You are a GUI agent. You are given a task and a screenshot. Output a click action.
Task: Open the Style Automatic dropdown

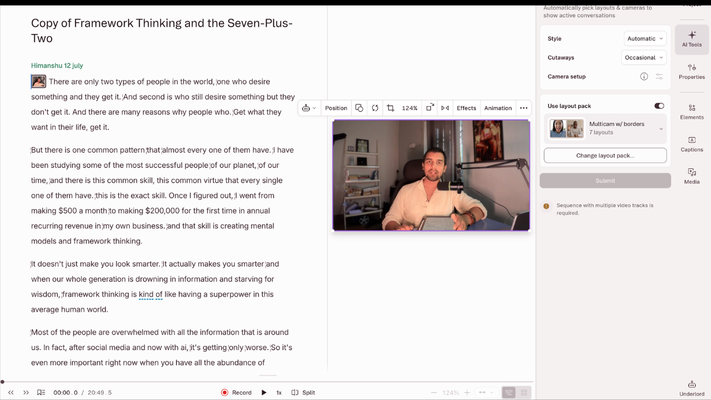tap(645, 39)
